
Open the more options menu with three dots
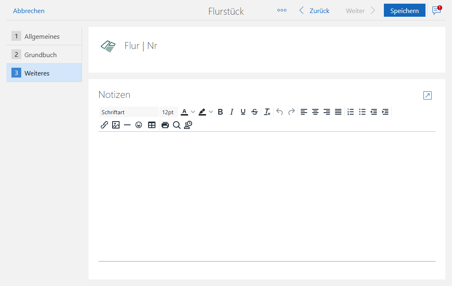pyautogui.click(x=281, y=10)
